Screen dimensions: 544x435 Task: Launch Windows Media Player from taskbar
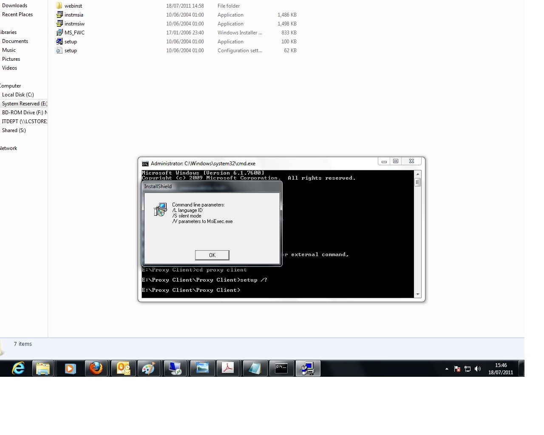click(70, 368)
